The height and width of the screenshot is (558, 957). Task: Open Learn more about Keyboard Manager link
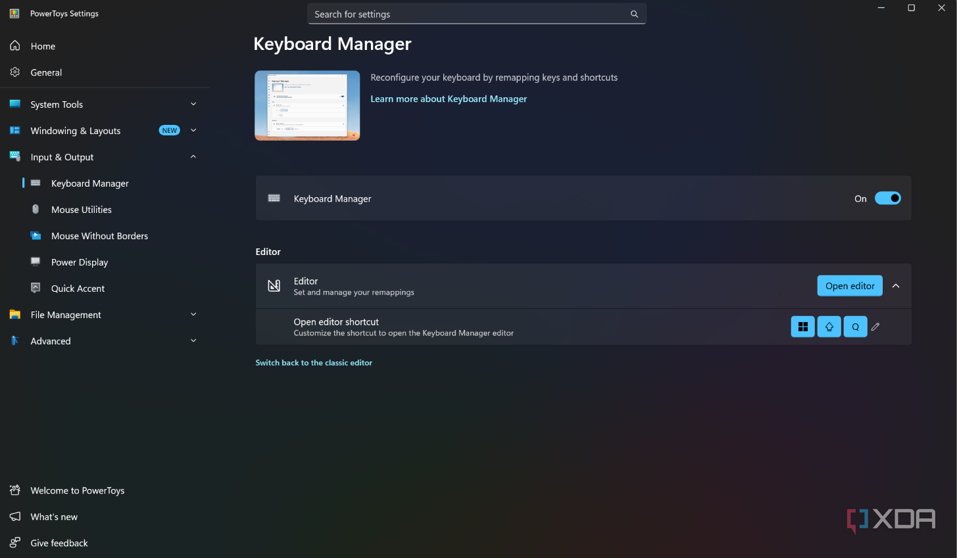[449, 99]
